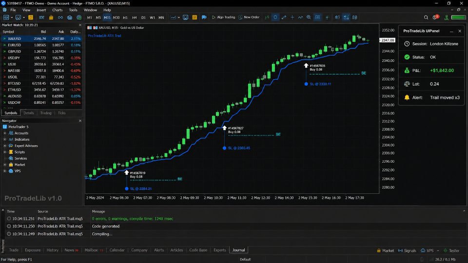The height and width of the screenshot is (263, 468).
Task: Switch chart timeframe to D1
Action: coord(143,18)
